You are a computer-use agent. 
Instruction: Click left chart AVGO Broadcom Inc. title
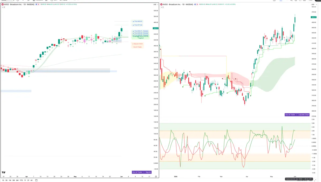[x=14, y=5]
